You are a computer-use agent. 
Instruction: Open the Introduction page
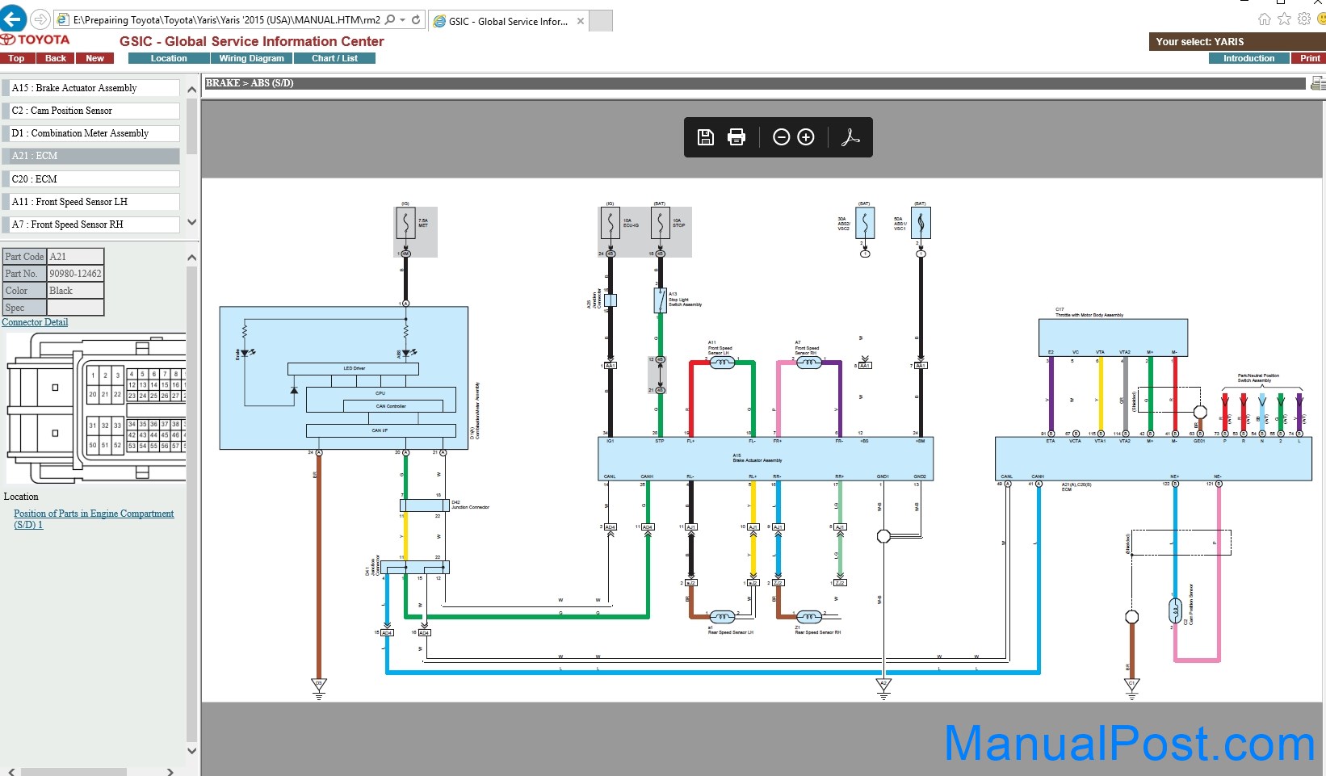(x=1248, y=58)
